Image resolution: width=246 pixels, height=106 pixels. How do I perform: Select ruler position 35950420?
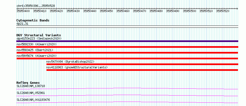[x=56, y=11]
